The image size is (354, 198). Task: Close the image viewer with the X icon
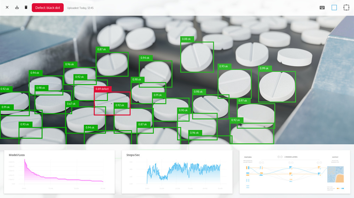(x=7, y=7)
